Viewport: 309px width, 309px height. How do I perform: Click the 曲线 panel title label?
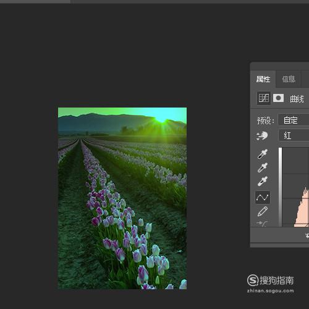pos(297,99)
